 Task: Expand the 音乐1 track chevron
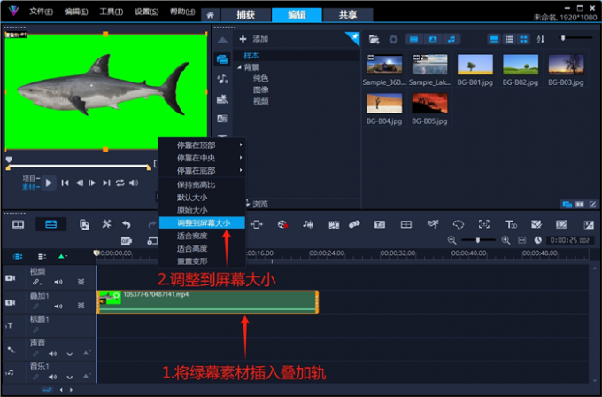[69, 377]
